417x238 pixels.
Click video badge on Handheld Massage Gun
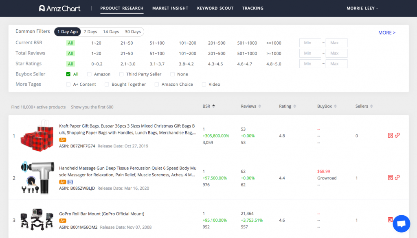pos(70,182)
